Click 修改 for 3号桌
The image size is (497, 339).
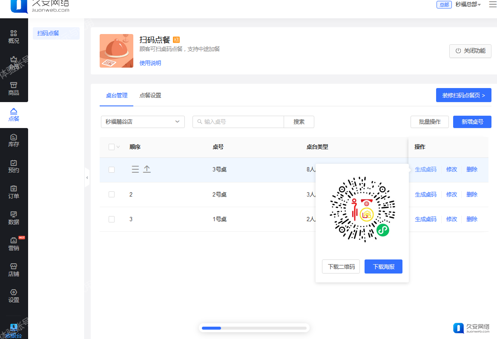pos(451,169)
